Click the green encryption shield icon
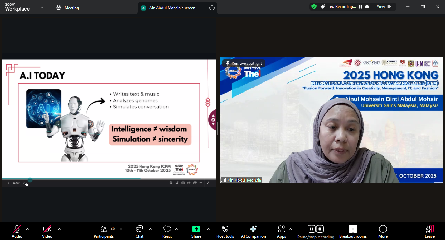The width and height of the screenshot is (445, 240). click(x=314, y=7)
